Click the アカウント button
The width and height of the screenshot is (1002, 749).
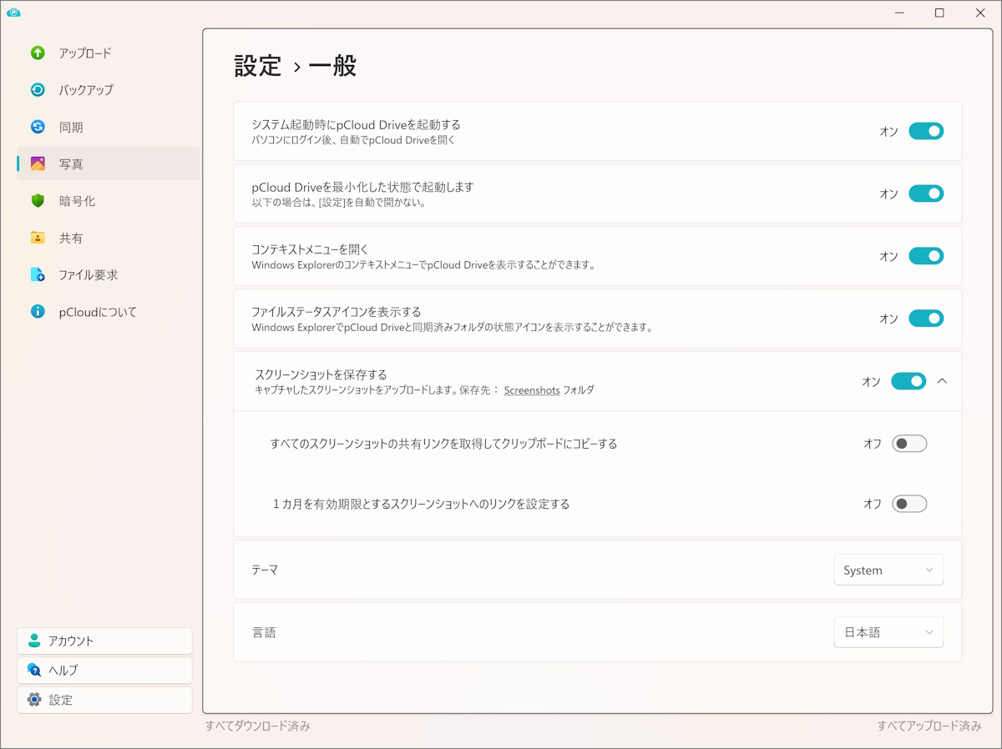104,641
